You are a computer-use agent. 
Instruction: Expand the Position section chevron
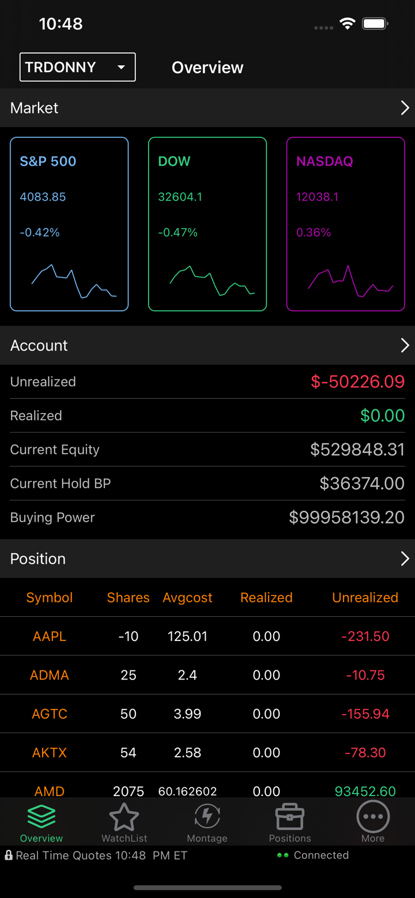(x=405, y=559)
